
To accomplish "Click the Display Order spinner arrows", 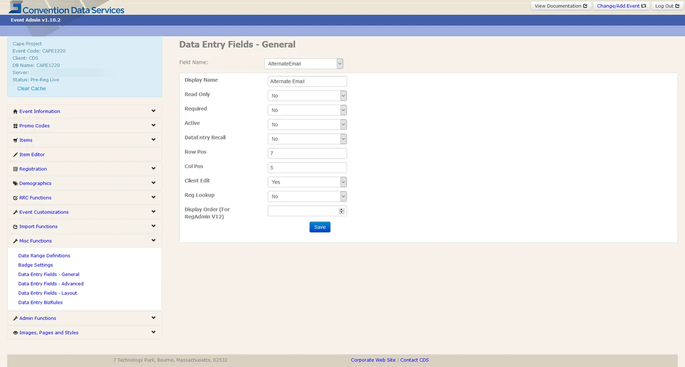I will tap(342, 211).
